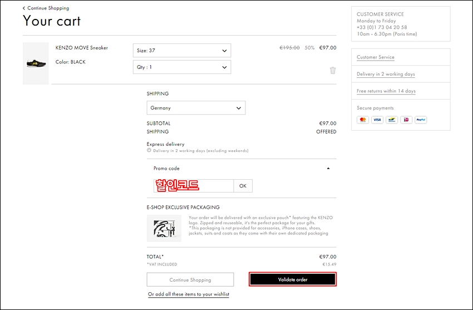Click the clock icon beside delivery info
This screenshot has height=310, width=473.
point(149,150)
